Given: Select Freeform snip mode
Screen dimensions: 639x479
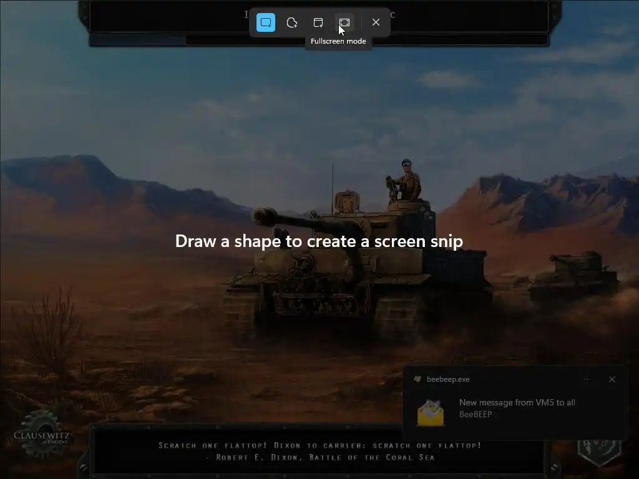Looking at the screenshot, I should (292, 22).
